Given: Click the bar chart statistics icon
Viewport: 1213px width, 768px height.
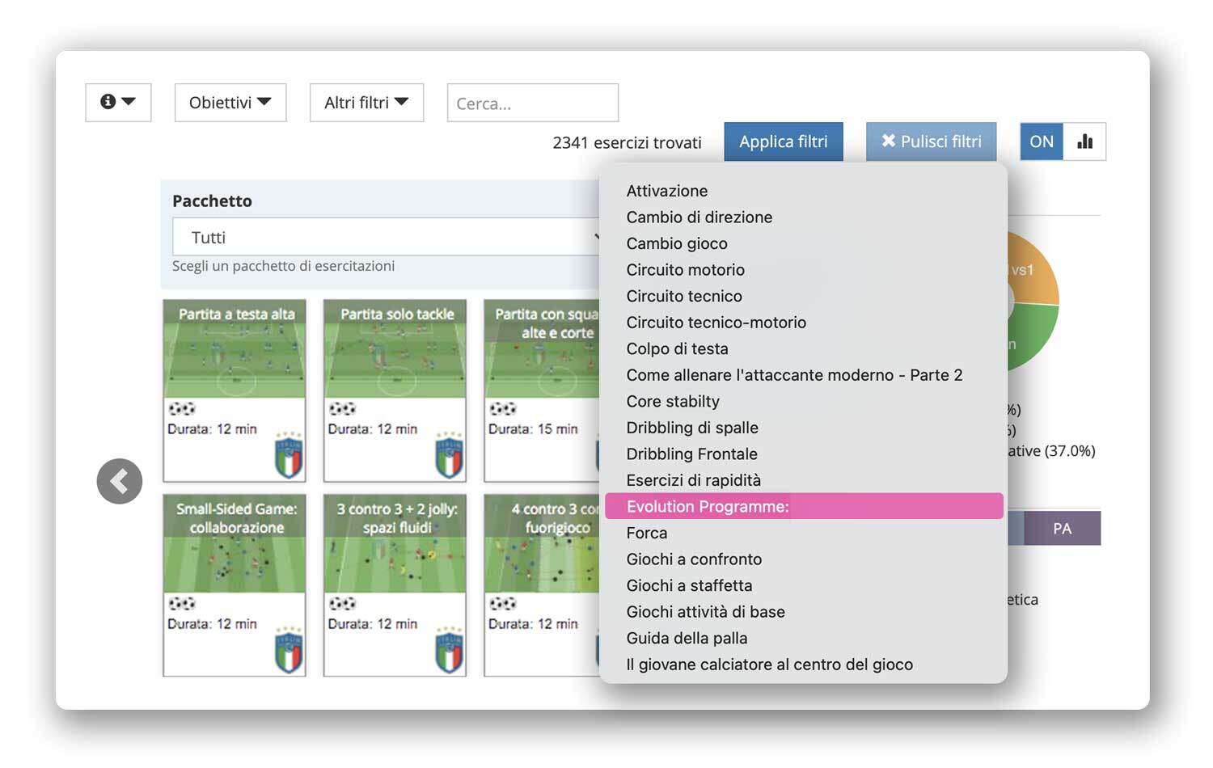Looking at the screenshot, I should coord(1084,141).
